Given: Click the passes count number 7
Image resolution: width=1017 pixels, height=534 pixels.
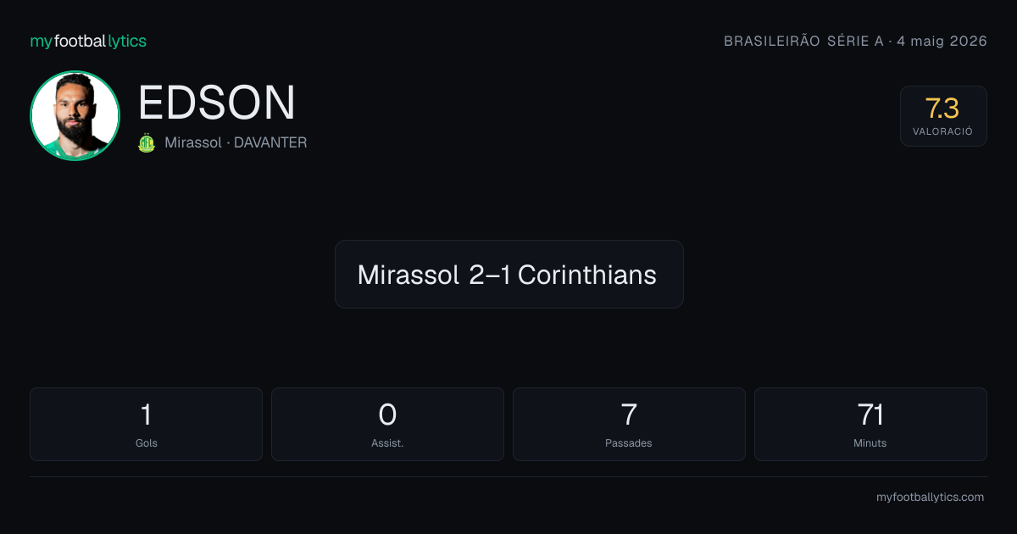Looking at the screenshot, I should [629, 414].
